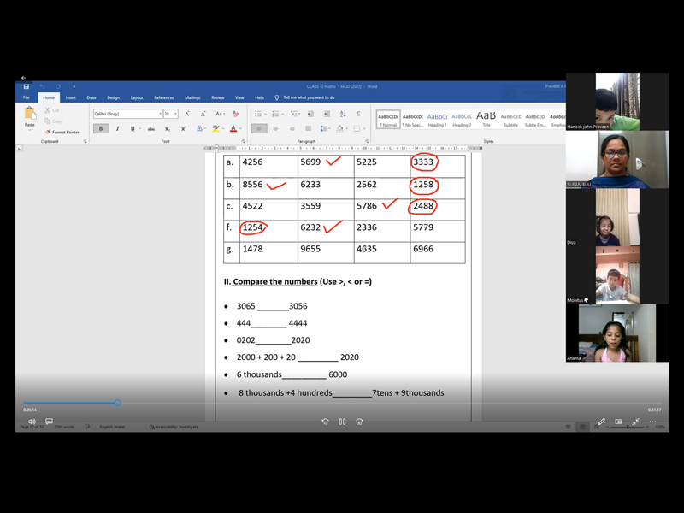Toggle Italic text formatting
Viewport: 684px width, 513px height.
116,129
